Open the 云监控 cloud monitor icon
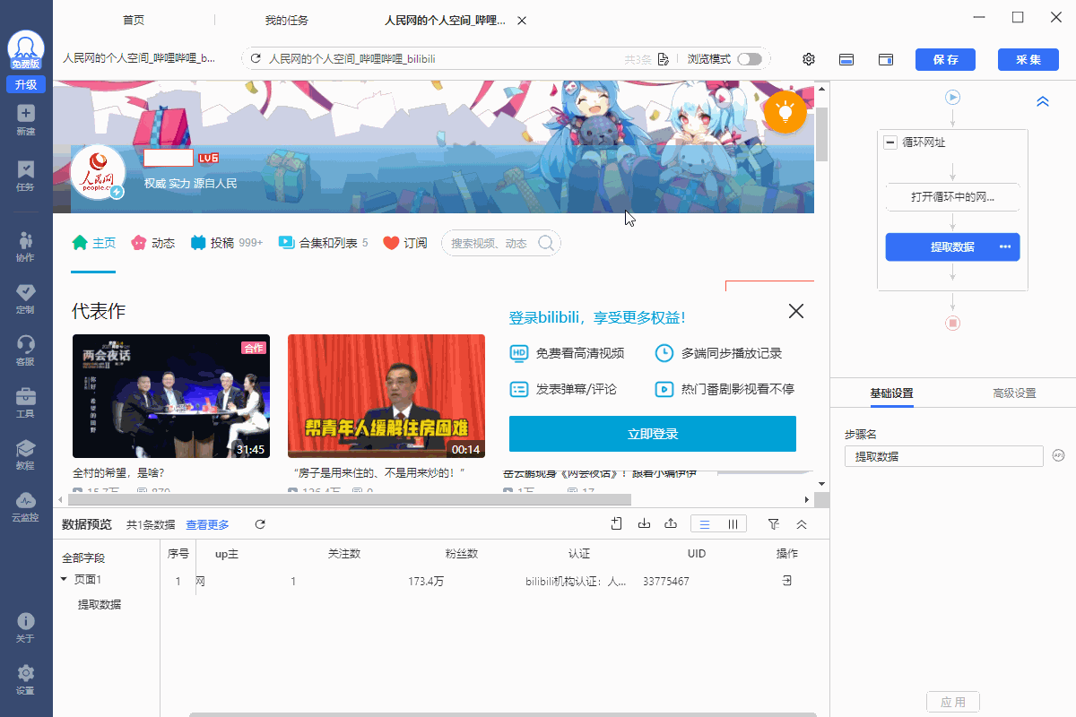Screen dimensions: 1076x717 coord(25,506)
